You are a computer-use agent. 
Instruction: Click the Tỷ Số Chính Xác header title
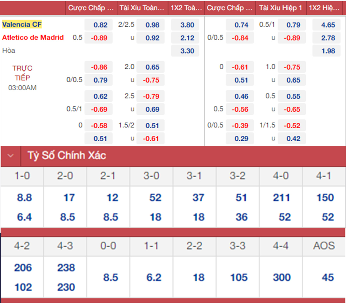[x=67, y=156]
